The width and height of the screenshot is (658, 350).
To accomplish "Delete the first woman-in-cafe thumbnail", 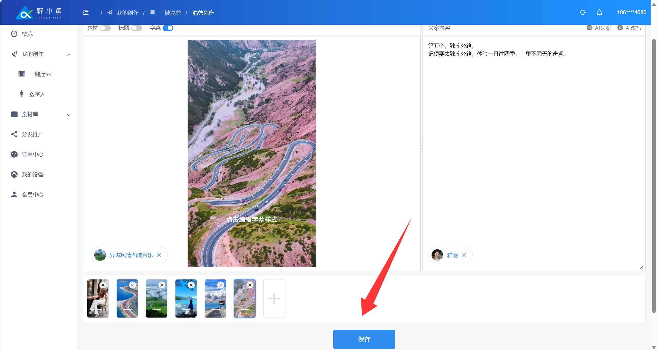I will click(x=103, y=285).
